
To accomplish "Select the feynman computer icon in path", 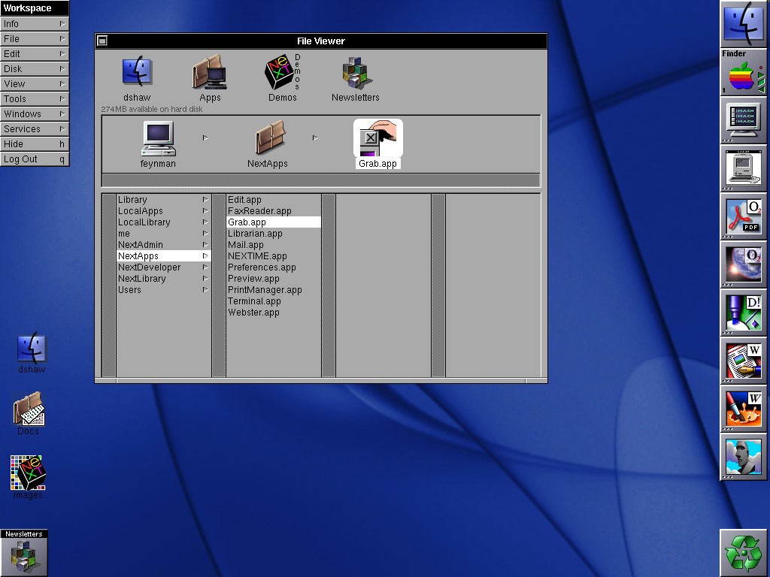I will click(x=158, y=138).
